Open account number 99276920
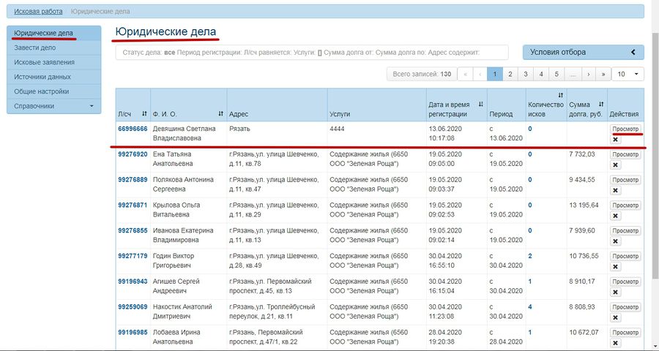Viewport: 659px width, 351px height. click(133, 154)
